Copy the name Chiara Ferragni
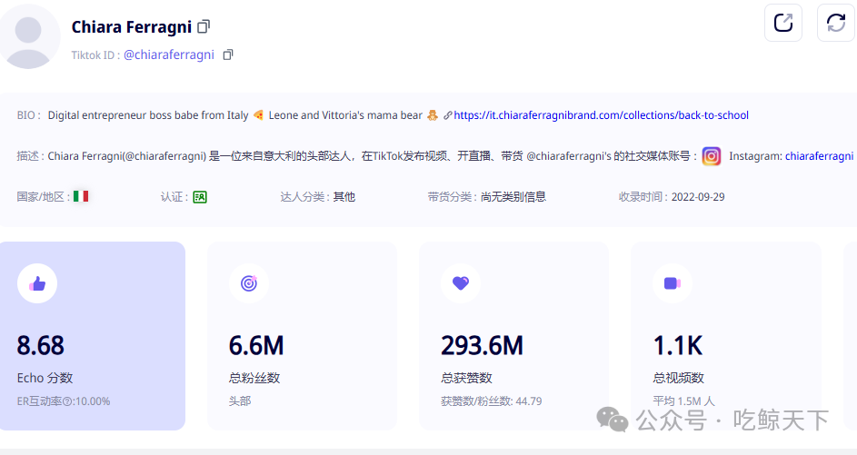 click(x=204, y=26)
